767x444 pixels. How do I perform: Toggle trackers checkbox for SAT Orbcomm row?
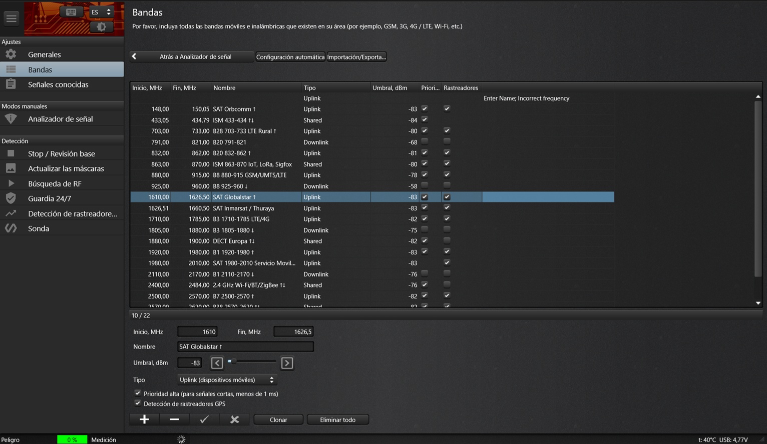click(447, 108)
